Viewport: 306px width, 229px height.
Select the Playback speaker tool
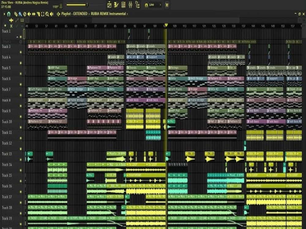click(51, 14)
